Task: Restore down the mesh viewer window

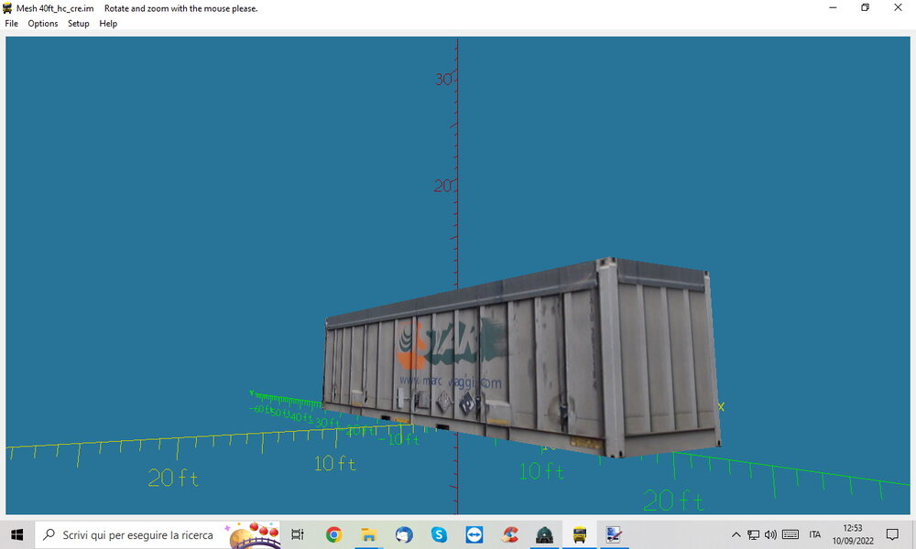Action: 866,7
